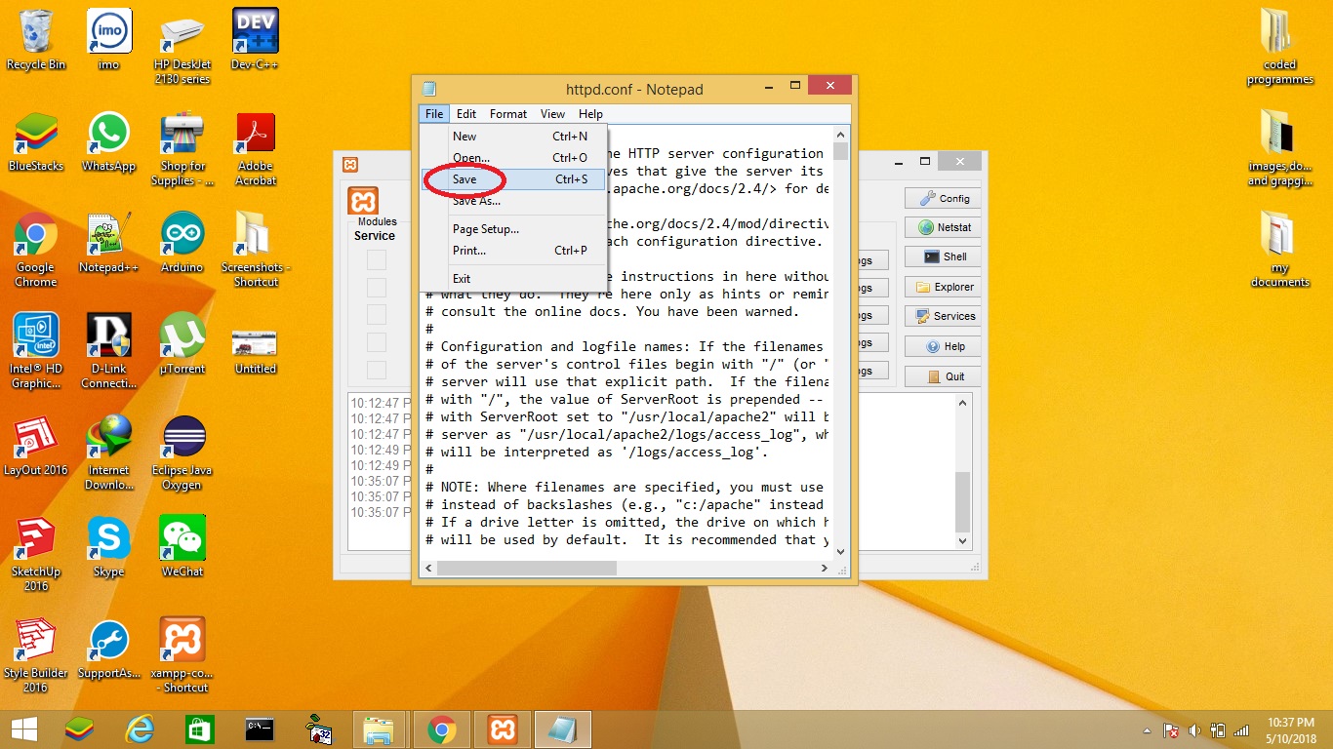1333x749 pixels.
Task: Click the XAMPP Quit button
Action: (943, 376)
